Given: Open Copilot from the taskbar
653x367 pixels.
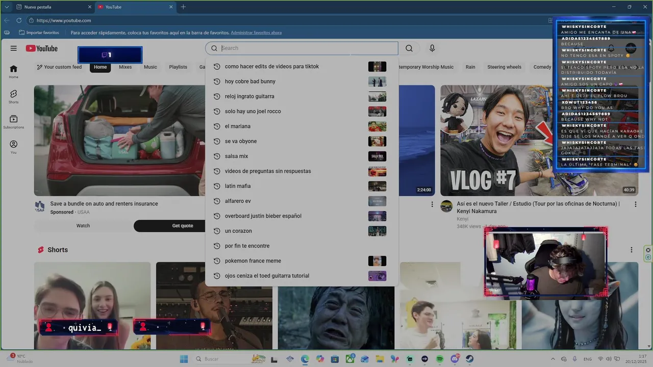Looking at the screenshot, I should coord(320,359).
